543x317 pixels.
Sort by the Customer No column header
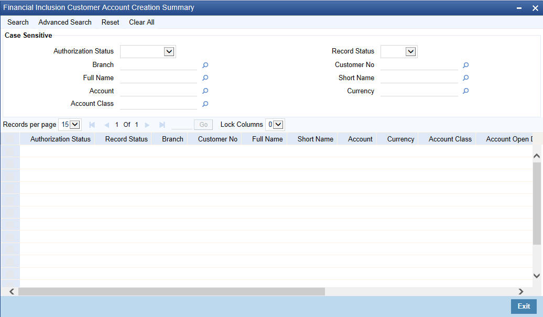(218, 139)
